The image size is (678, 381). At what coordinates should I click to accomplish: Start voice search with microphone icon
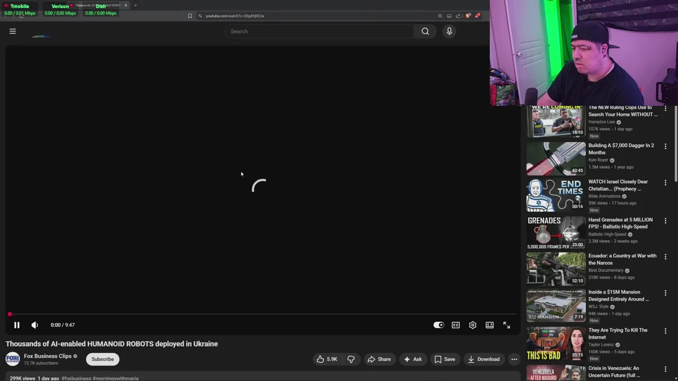point(449,31)
